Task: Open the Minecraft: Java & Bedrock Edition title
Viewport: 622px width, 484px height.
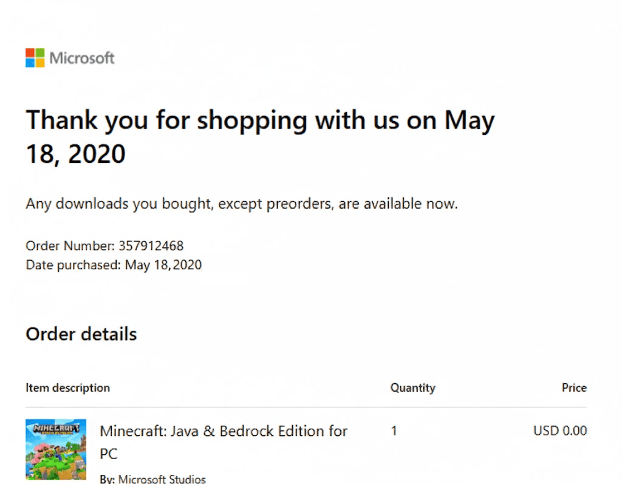Action: click(x=224, y=431)
